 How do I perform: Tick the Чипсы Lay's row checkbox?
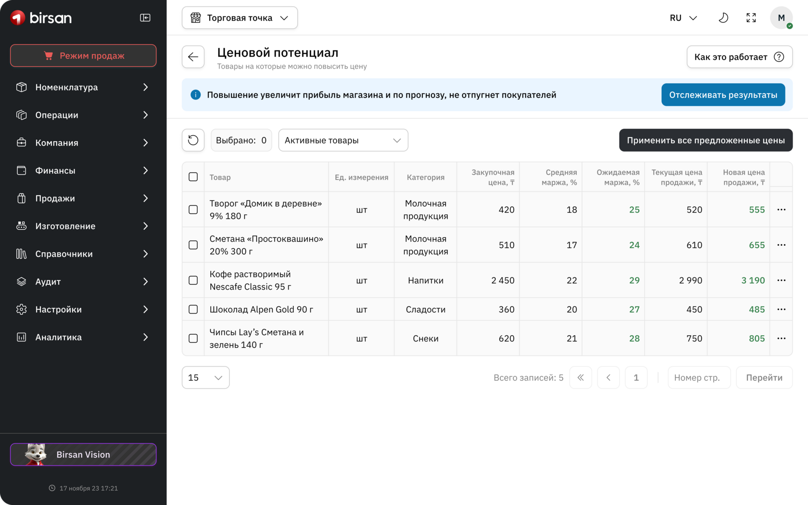(193, 339)
